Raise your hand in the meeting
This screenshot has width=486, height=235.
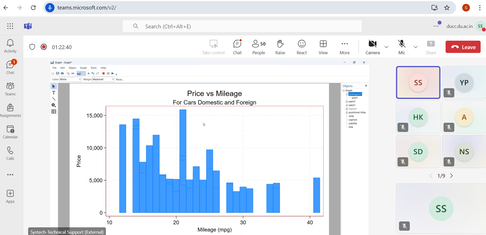280,47
